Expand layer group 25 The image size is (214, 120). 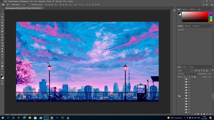pyautogui.click(x=184, y=85)
